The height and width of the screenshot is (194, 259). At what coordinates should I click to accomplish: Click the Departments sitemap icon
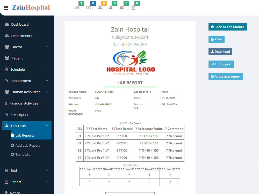click(x=7, y=36)
